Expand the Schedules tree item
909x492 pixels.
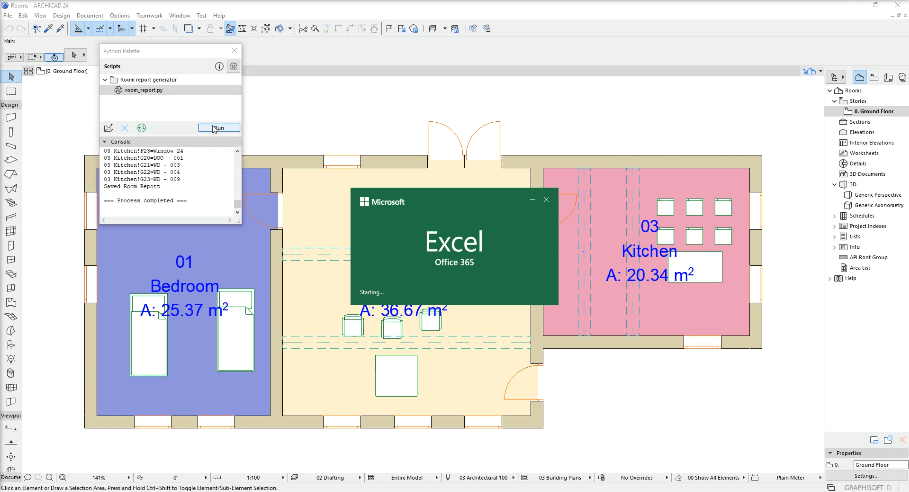click(x=835, y=216)
